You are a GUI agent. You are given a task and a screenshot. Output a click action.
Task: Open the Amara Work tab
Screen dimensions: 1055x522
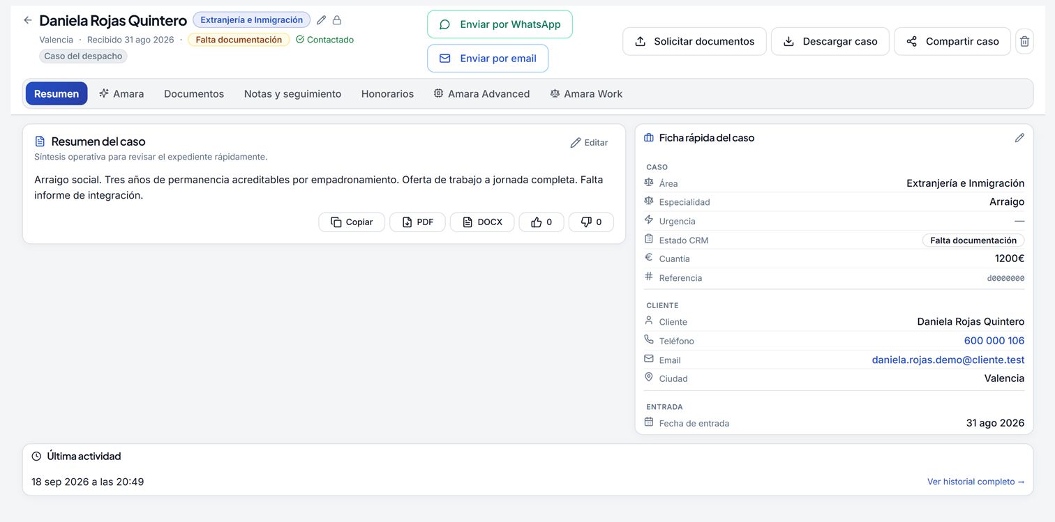[x=586, y=93]
